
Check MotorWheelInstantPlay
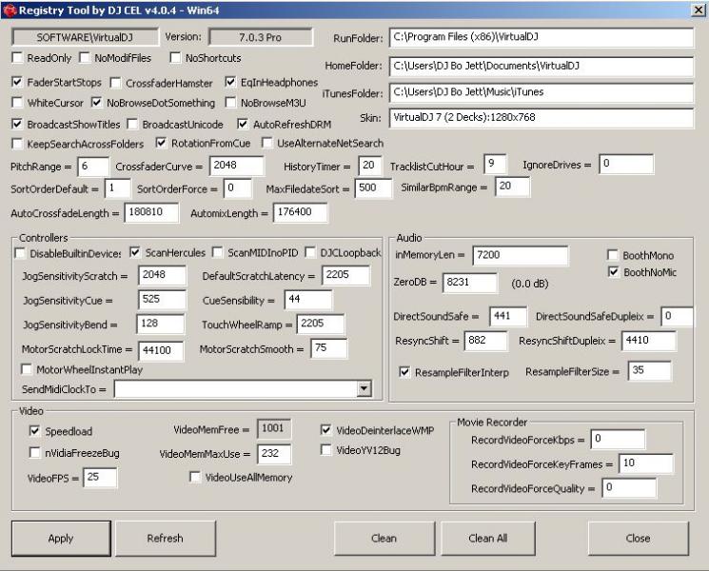coord(27,369)
